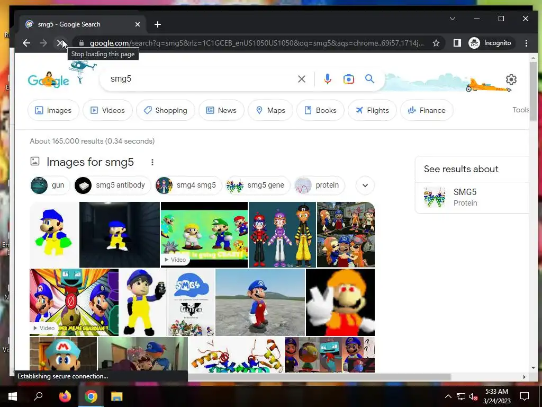Filter images by gun chip
The width and height of the screenshot is (542, 407).
(x=49, y=185)
